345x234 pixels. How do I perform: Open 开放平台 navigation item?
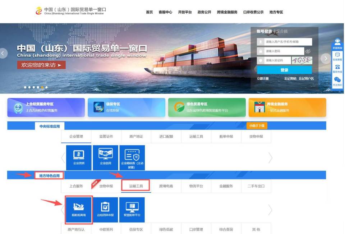click(185, 12)
